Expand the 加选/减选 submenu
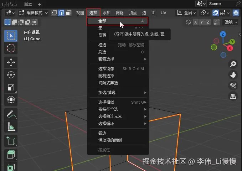The height and width of the screenshot is (171, 242). pos(118,93)
